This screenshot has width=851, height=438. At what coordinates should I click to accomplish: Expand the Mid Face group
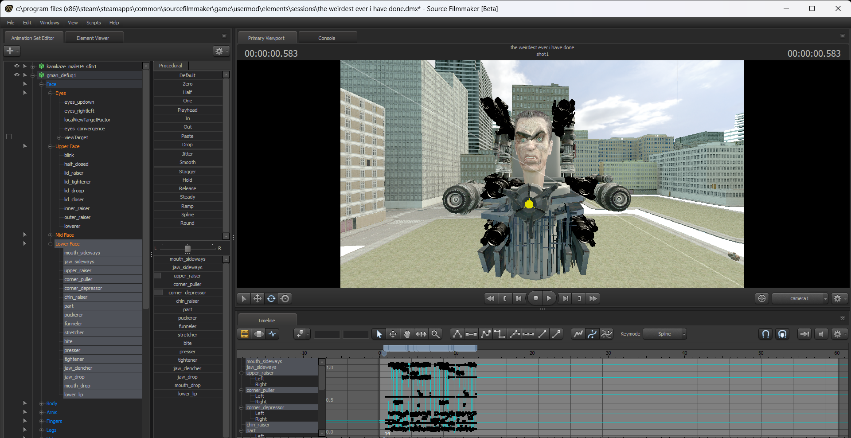pyautogui.click(x=51, y=235)
